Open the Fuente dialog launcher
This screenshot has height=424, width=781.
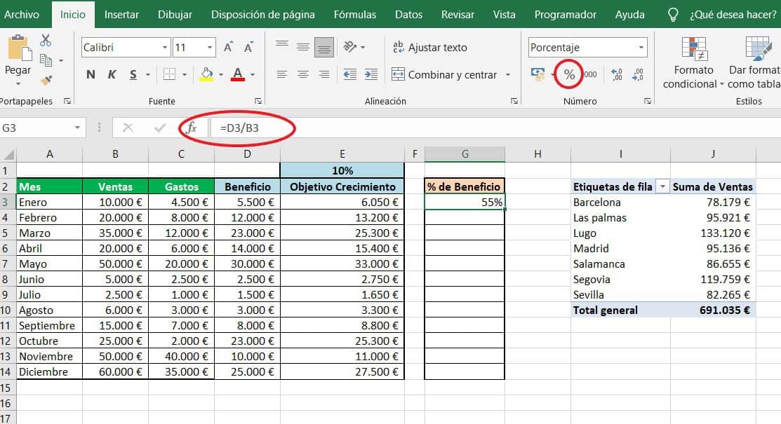[258, 101]
